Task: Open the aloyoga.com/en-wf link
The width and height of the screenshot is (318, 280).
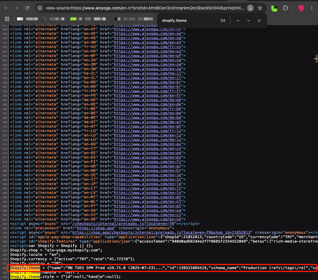Action: coord(147,56)
